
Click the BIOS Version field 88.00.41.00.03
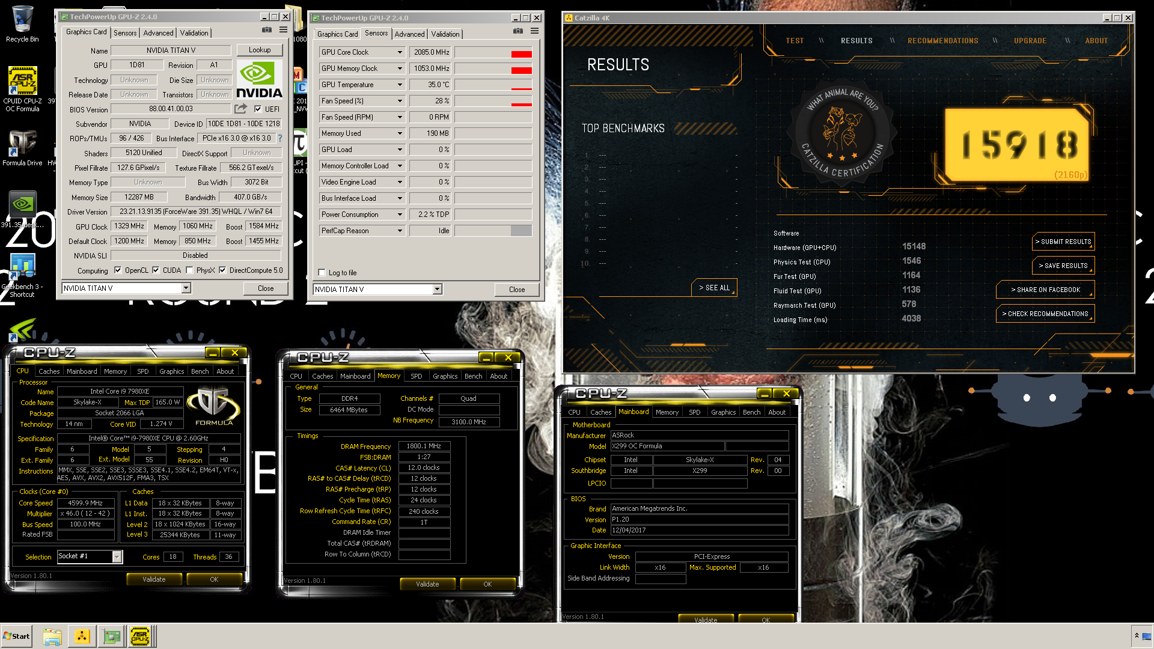click(171, 109)
